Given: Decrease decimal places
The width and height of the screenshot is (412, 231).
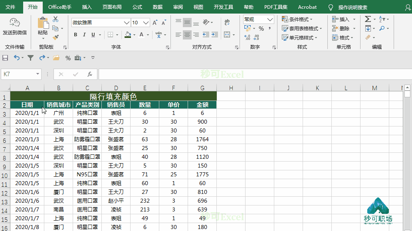Looking at the screenshot, I should click(x=256, y=38).
